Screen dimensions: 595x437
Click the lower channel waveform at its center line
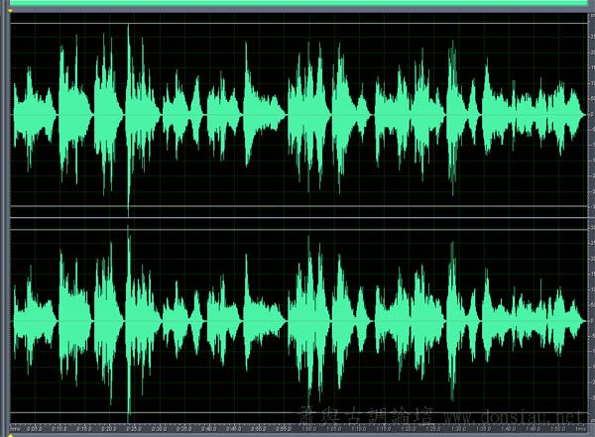tap(297, 319)
